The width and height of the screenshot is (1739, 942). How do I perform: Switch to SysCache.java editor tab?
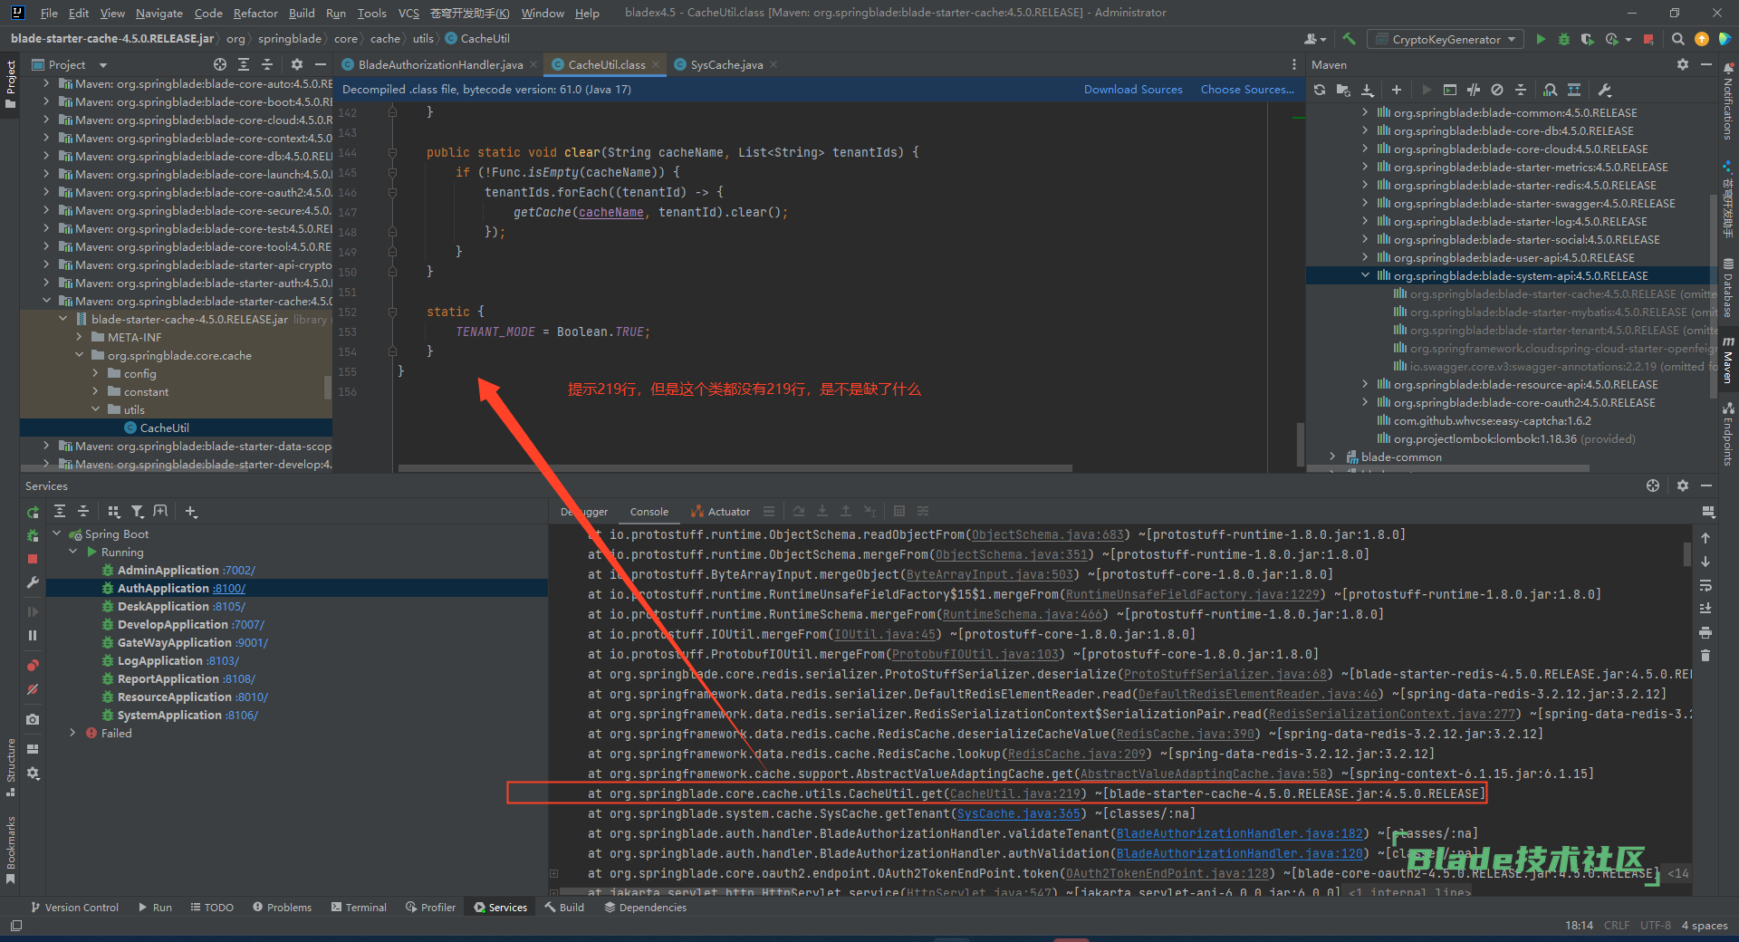point(726,64)
